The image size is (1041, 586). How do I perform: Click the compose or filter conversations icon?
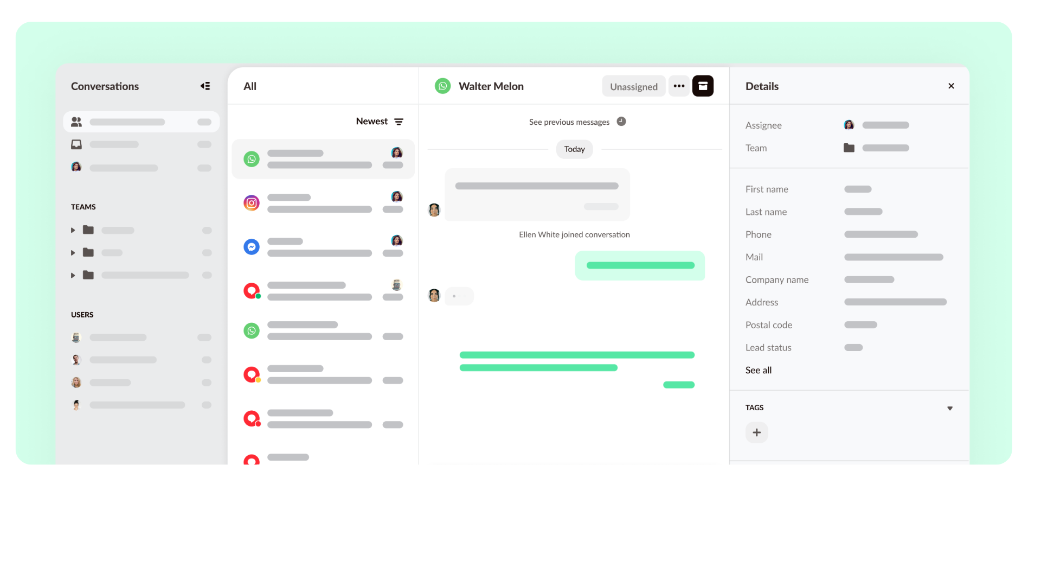coord(400,121)
